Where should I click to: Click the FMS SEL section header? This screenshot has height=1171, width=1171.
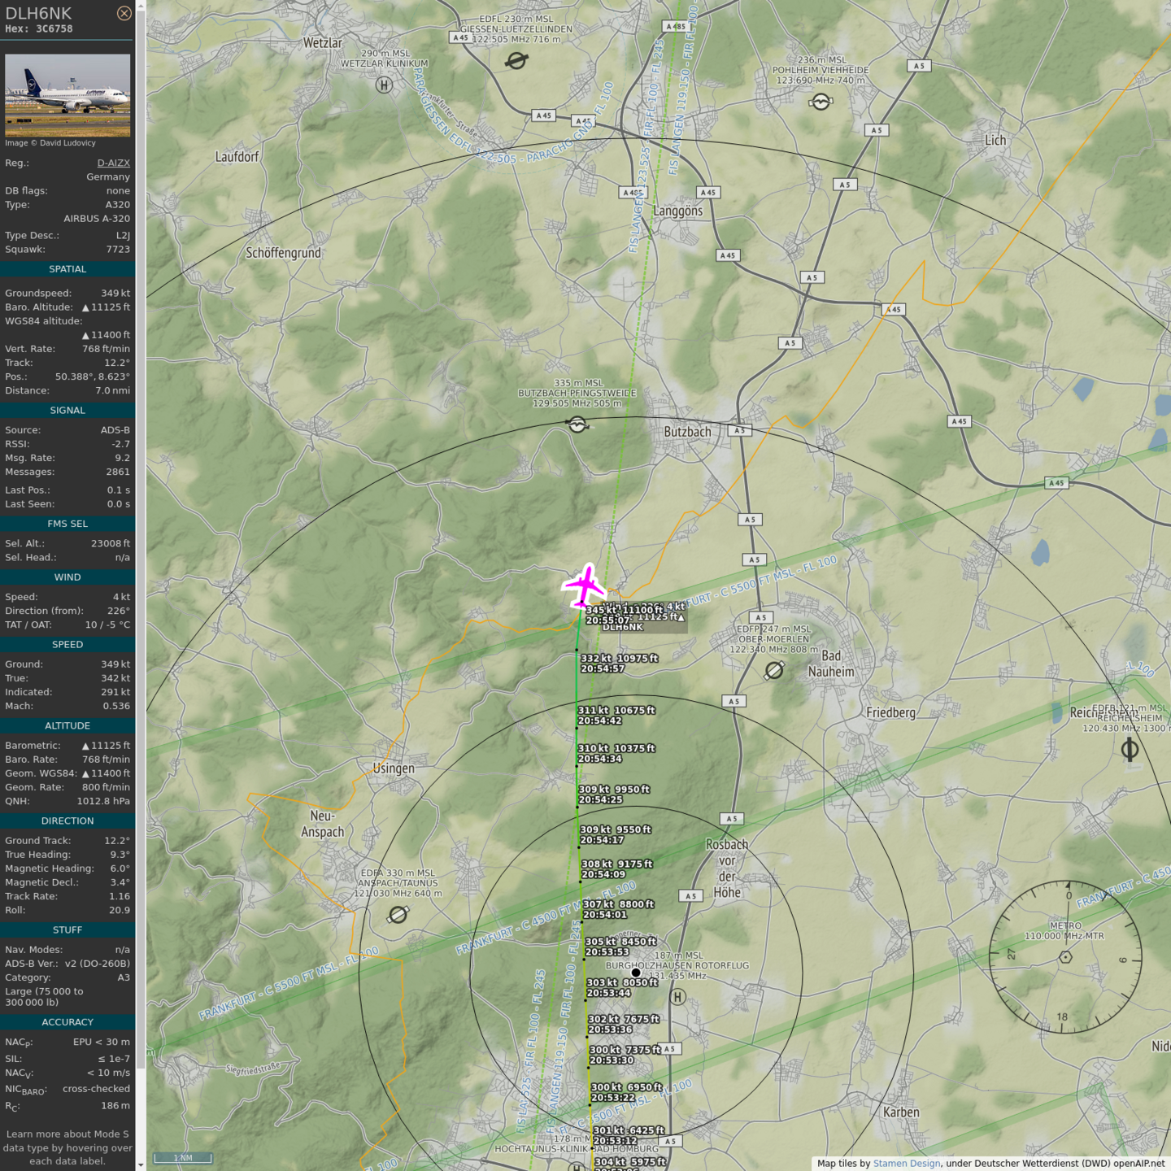coord(67,524)
